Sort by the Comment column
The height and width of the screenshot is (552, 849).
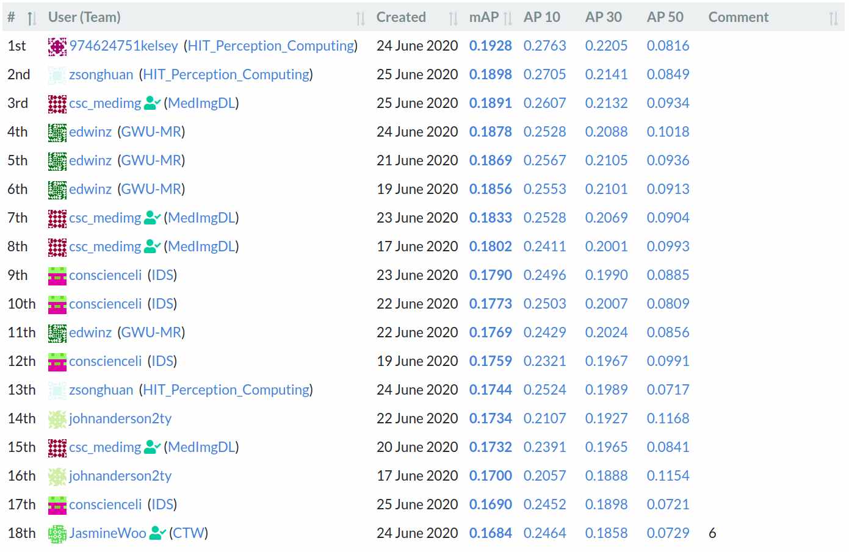click(833, 18)
